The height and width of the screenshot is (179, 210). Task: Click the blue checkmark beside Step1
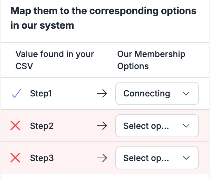click(x=17, y=93)
